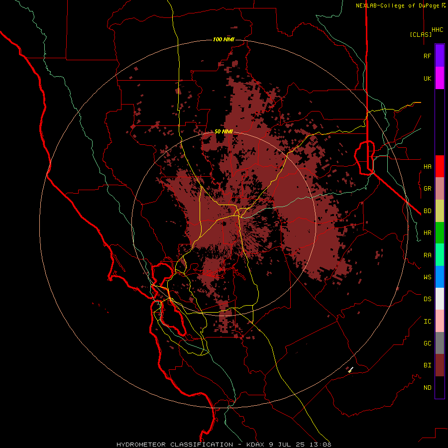Click the HA legend label
This screenshot has width=448, height=448.
(x=427, y=166)
